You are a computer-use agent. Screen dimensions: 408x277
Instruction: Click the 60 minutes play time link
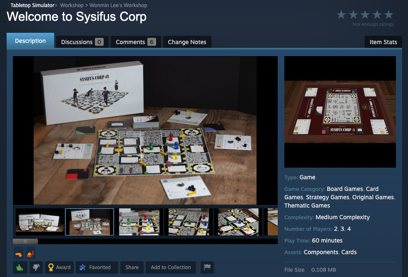click(327, 241)
